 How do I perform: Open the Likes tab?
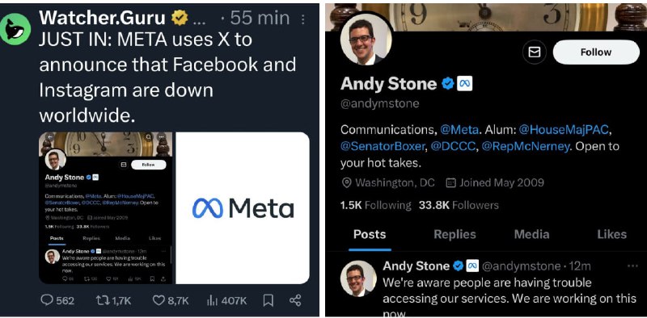(611, 234)
